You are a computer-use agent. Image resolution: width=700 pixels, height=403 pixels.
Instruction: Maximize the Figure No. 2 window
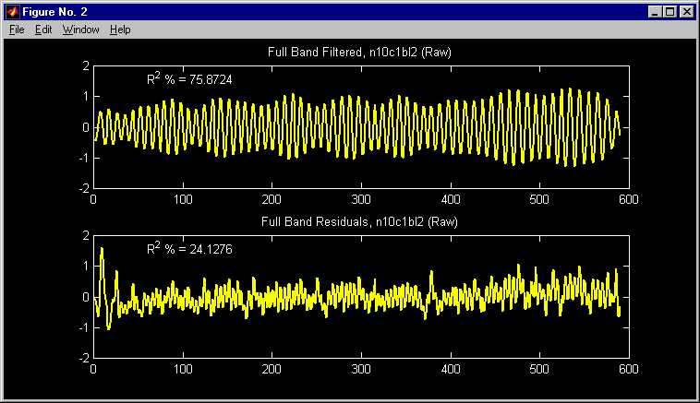pos(668,12)
